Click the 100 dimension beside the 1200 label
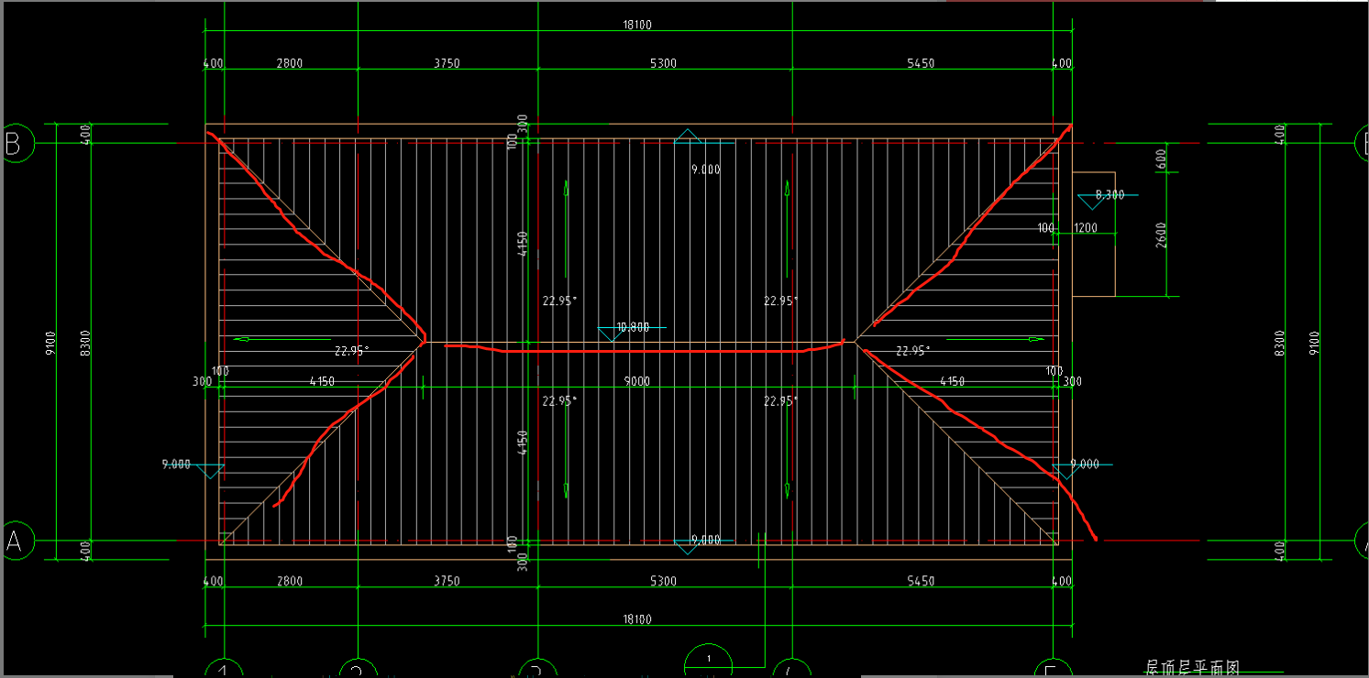 1046,227
